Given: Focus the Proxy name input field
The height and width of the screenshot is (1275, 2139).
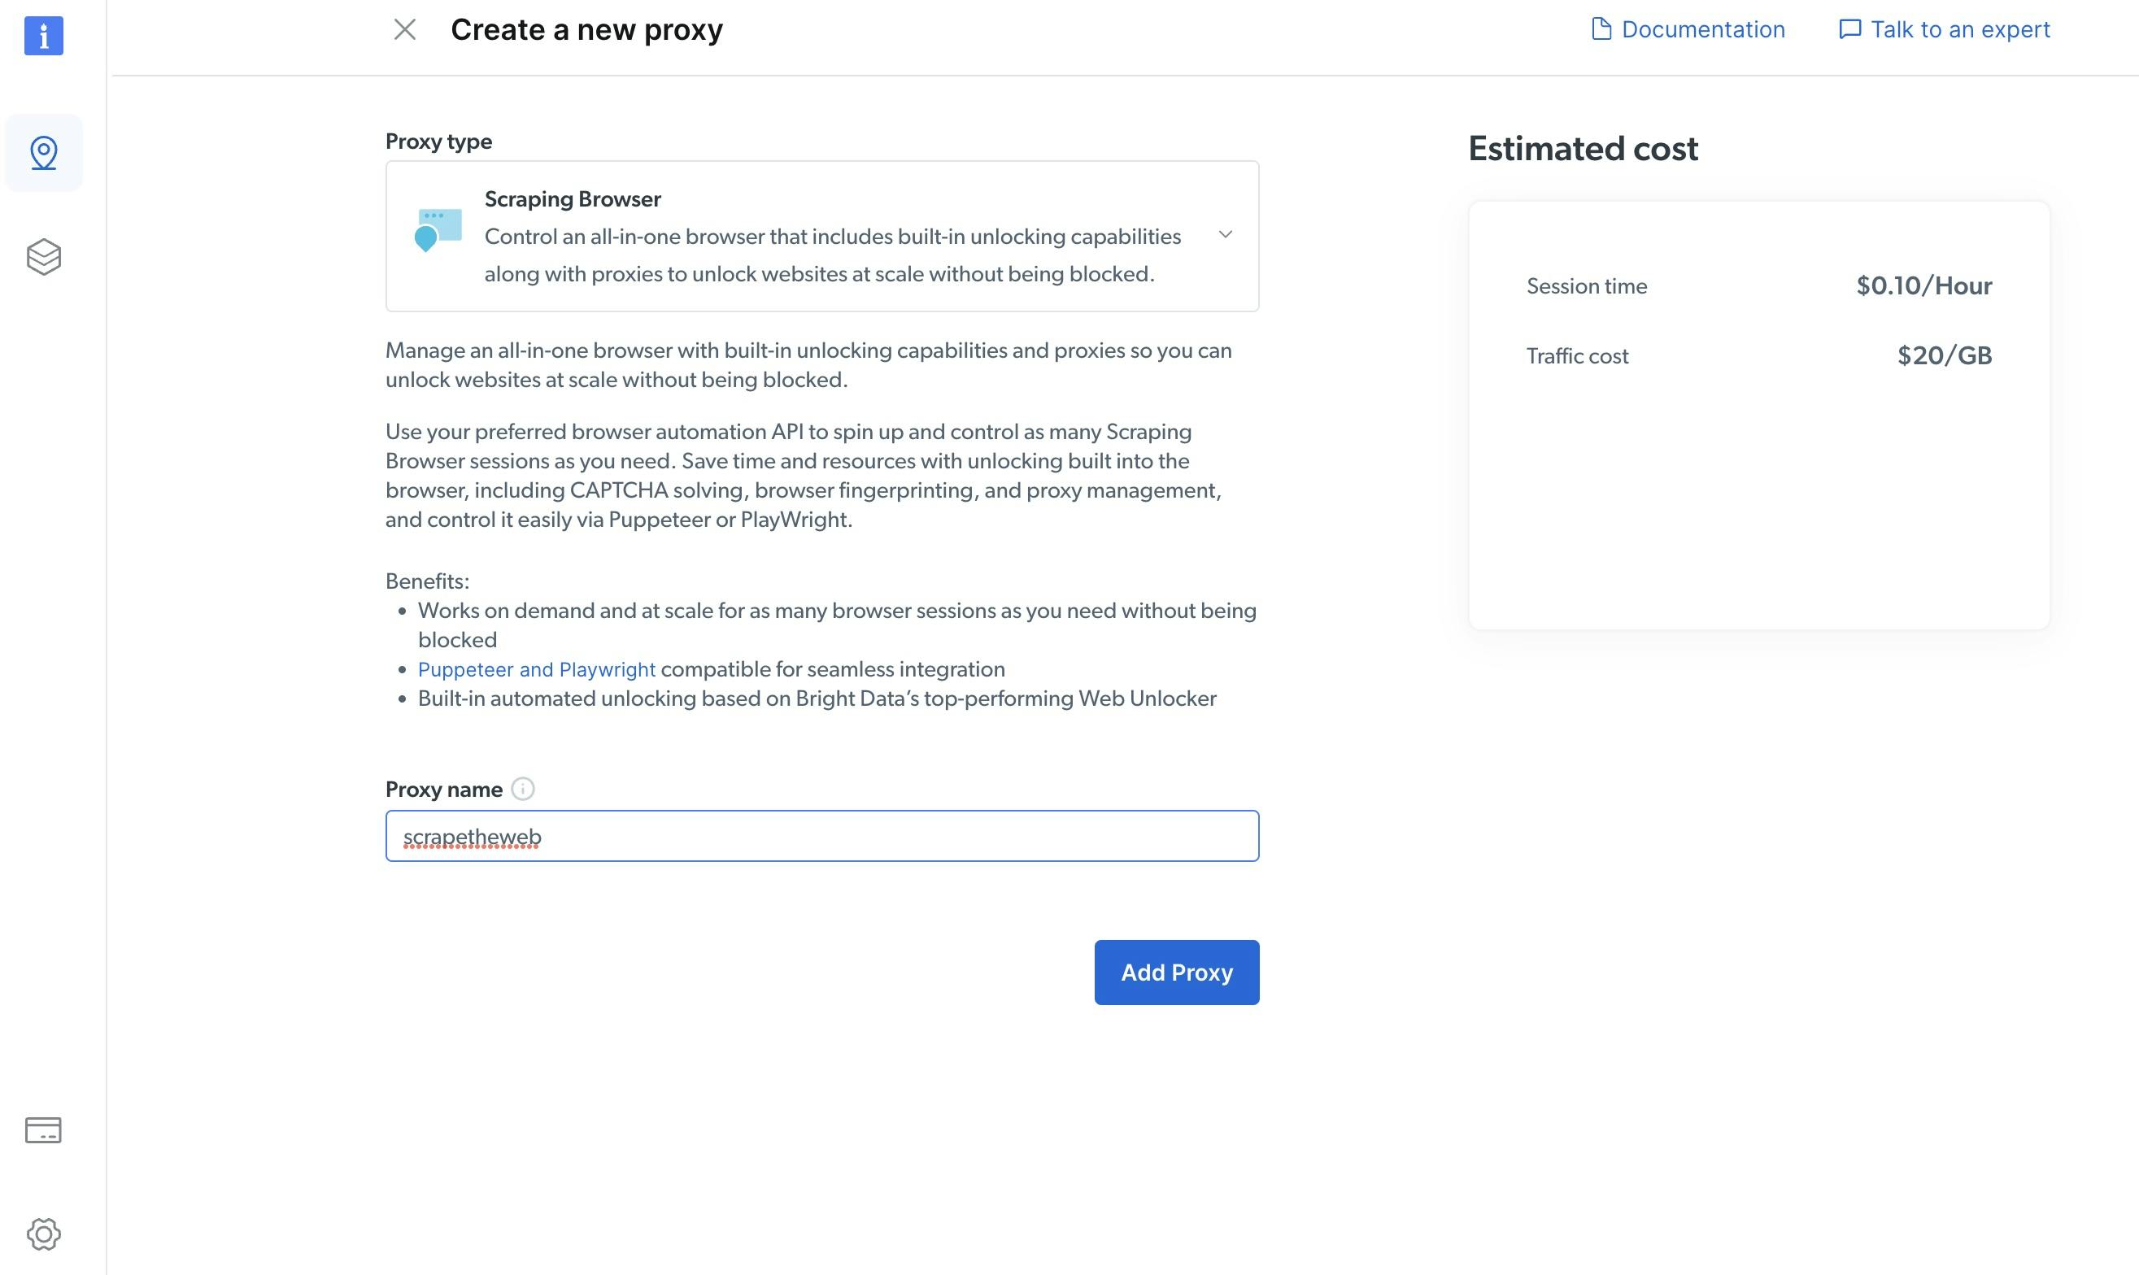Looking at the screenshot, I should [x=821, y=836].
